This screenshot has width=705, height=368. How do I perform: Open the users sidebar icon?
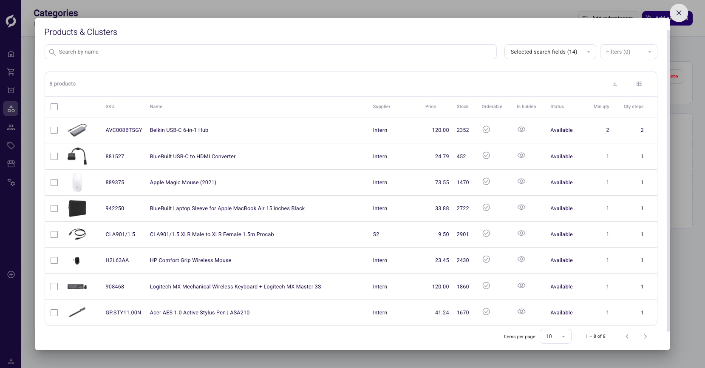point(11,127)
